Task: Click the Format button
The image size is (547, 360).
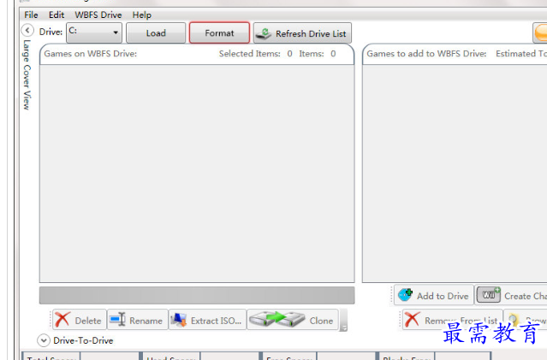Action: (219, 32)
